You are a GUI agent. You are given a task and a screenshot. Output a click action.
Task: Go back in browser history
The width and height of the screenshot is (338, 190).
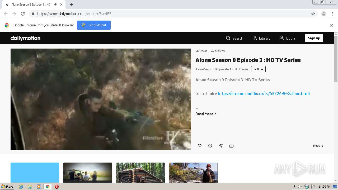6,14
